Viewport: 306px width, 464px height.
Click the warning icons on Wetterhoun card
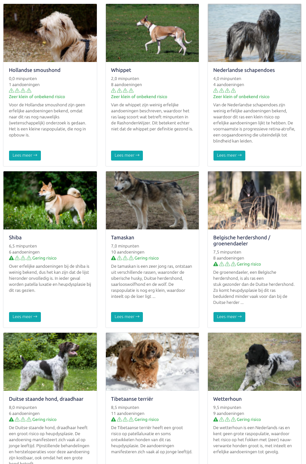coord(225,419)
